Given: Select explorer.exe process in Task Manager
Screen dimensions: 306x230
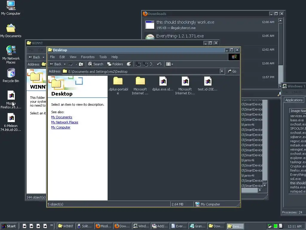Looking at the screenshot, I should [298, 158].
